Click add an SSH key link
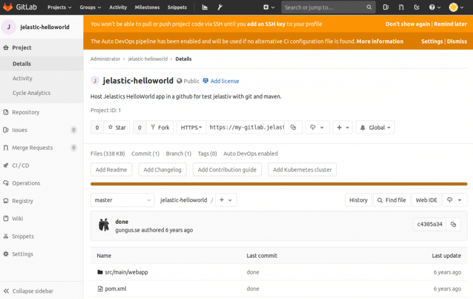The height and width of the screenshot is (299, 473). click(266, 24)
